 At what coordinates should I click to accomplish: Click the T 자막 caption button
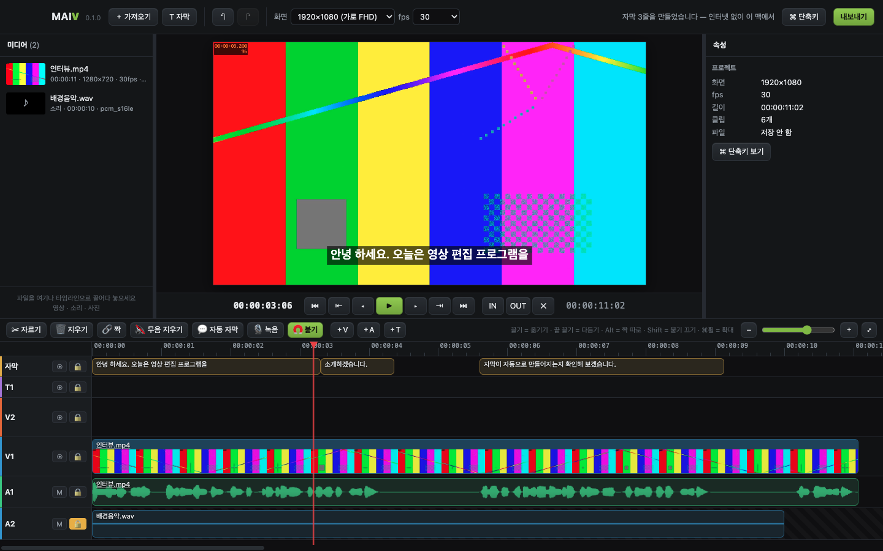pos(180,17)
